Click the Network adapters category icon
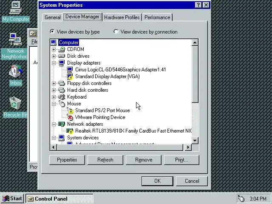 click(x=61, y=124)
